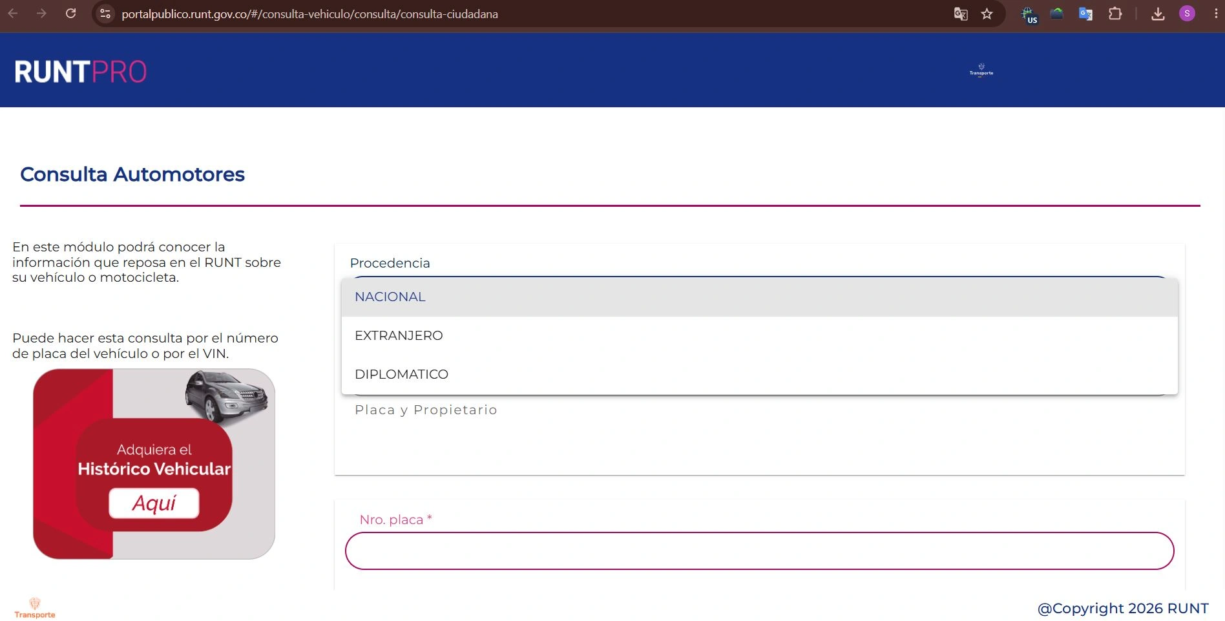
Task: Click the Procedencia label
Action: [x=390, y=263]
